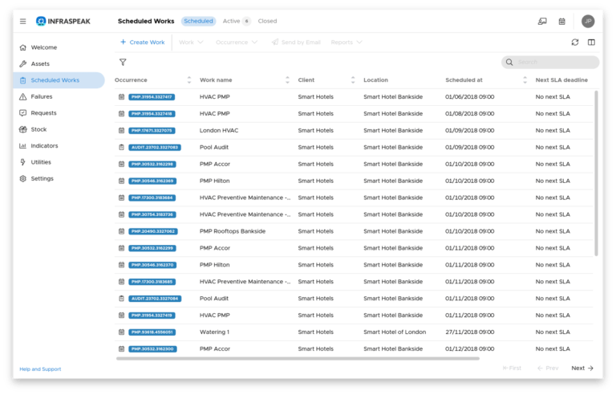This screenshot has height=395, width=616.
Task: Click the plus icon of Create Work
Action: 123,42
